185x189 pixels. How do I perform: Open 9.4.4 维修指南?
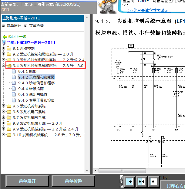point(31,89)
